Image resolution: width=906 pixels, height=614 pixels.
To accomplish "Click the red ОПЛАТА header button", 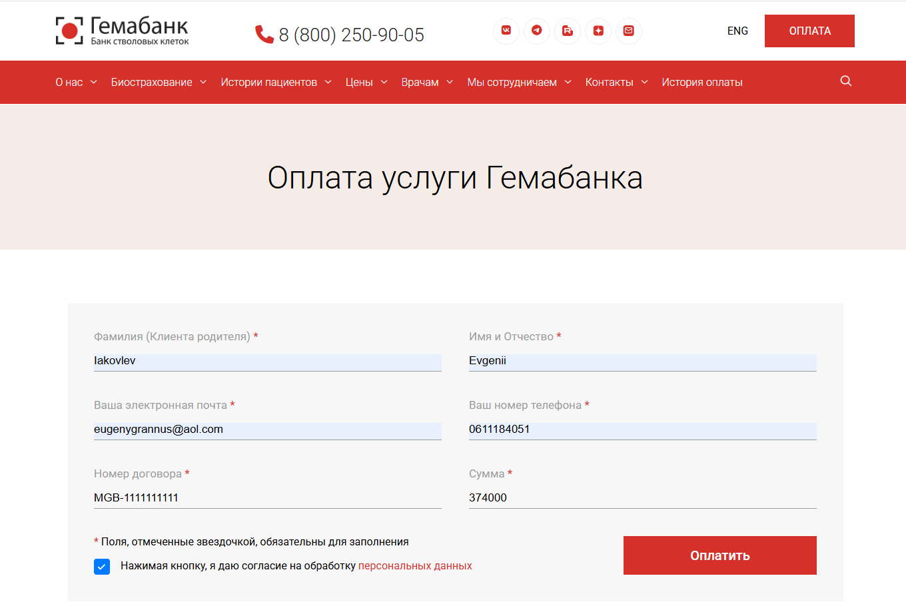I will pos(809,31).
